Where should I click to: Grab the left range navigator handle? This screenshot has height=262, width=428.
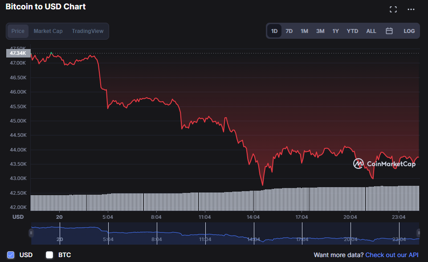coord(31,233)
